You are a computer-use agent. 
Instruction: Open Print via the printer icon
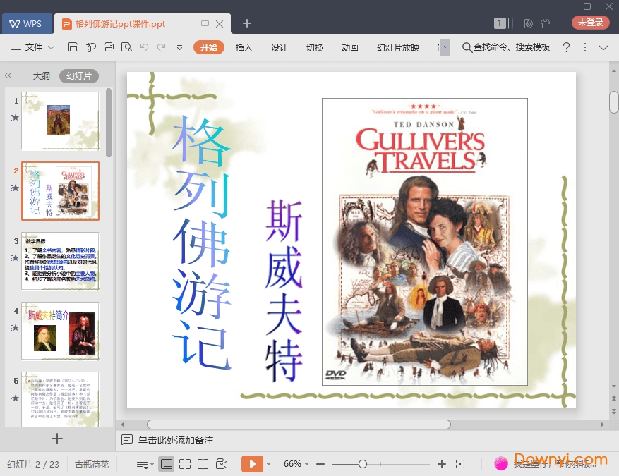[x=108, y=47]
